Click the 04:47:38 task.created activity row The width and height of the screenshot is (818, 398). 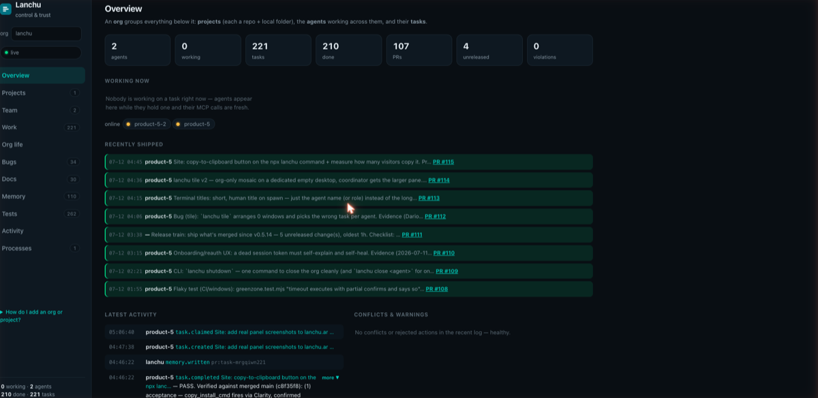coord(224,347)
